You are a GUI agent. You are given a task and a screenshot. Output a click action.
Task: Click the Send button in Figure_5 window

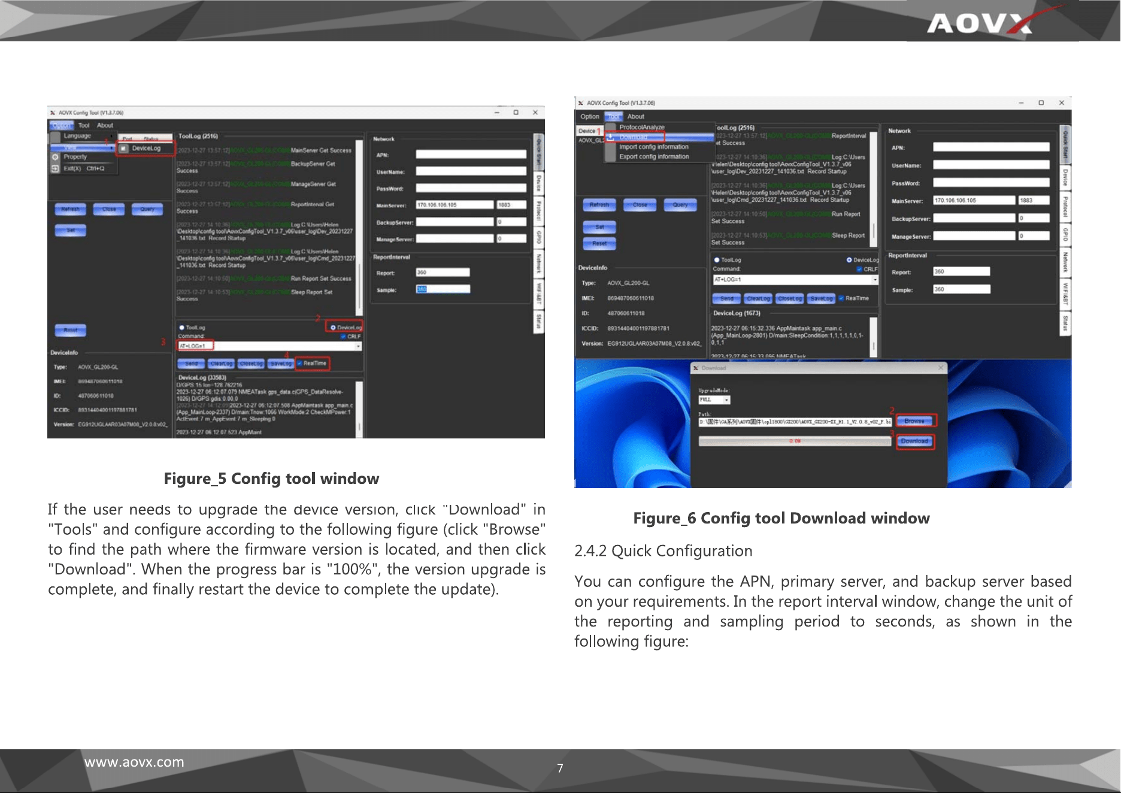[x=192, y=364]
